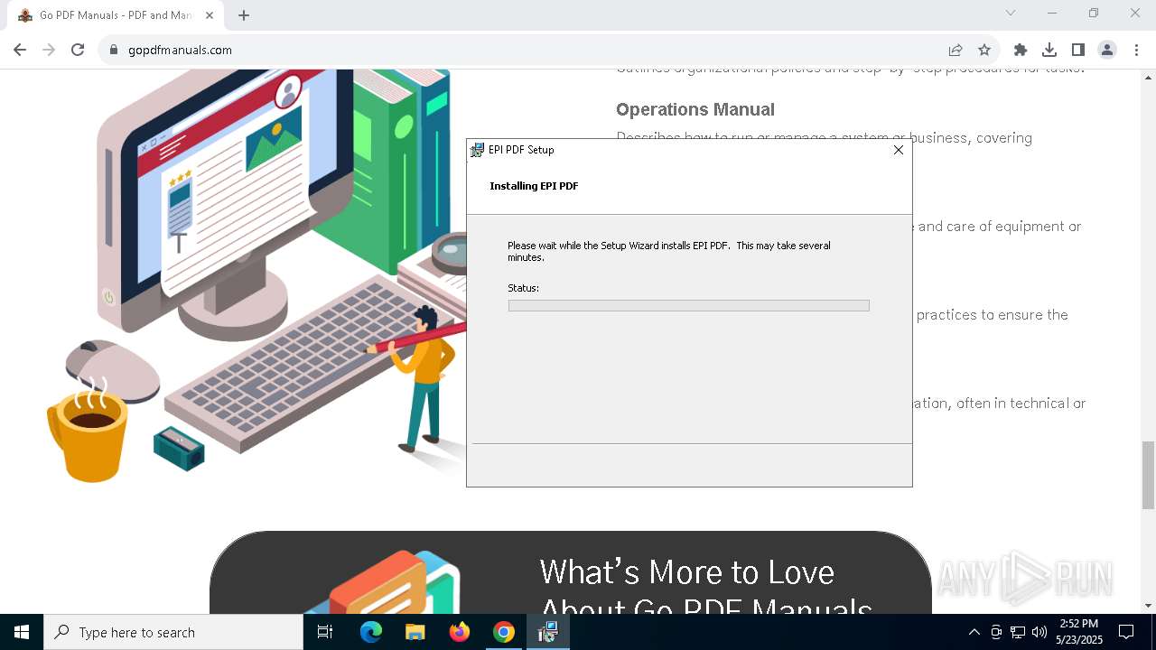Launch Firefox from taskbar

[460, 632]
